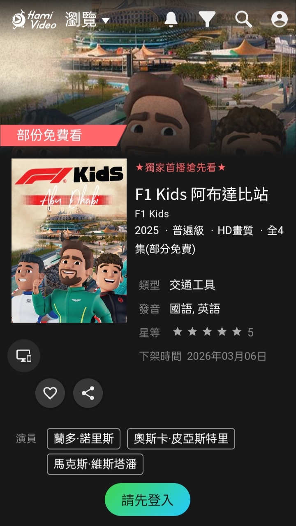Open the user account profile icon
Viewport: 296px width, 526px height.
pos(280,19)
